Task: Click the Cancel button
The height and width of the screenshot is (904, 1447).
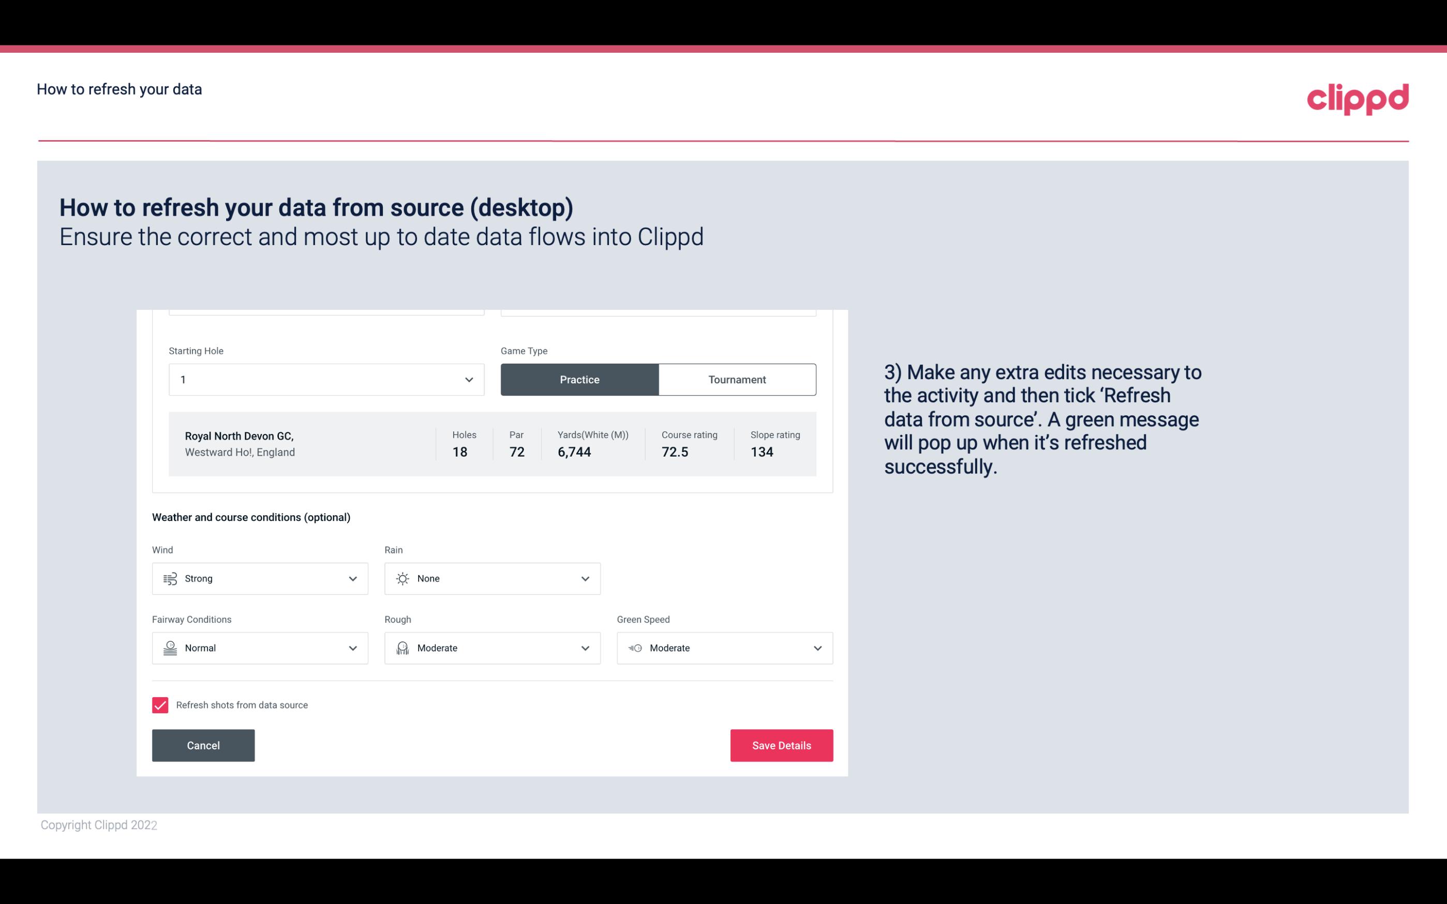Action: click(203, 746)
